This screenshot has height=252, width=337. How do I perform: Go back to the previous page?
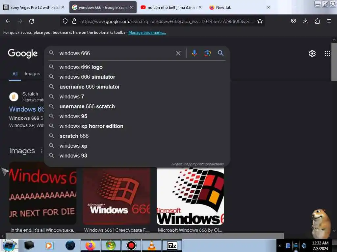coord(8,21)
